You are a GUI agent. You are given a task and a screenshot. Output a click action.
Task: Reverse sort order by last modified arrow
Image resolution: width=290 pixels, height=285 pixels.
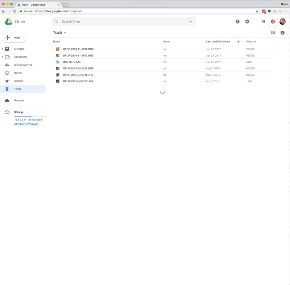238,42
